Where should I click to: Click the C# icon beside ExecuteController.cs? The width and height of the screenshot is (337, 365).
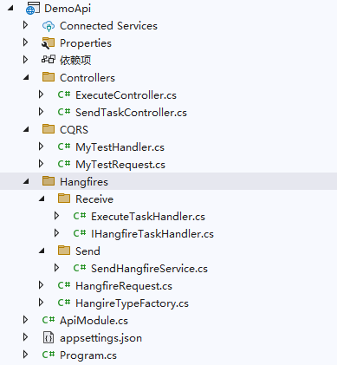(x=64, y=95)
